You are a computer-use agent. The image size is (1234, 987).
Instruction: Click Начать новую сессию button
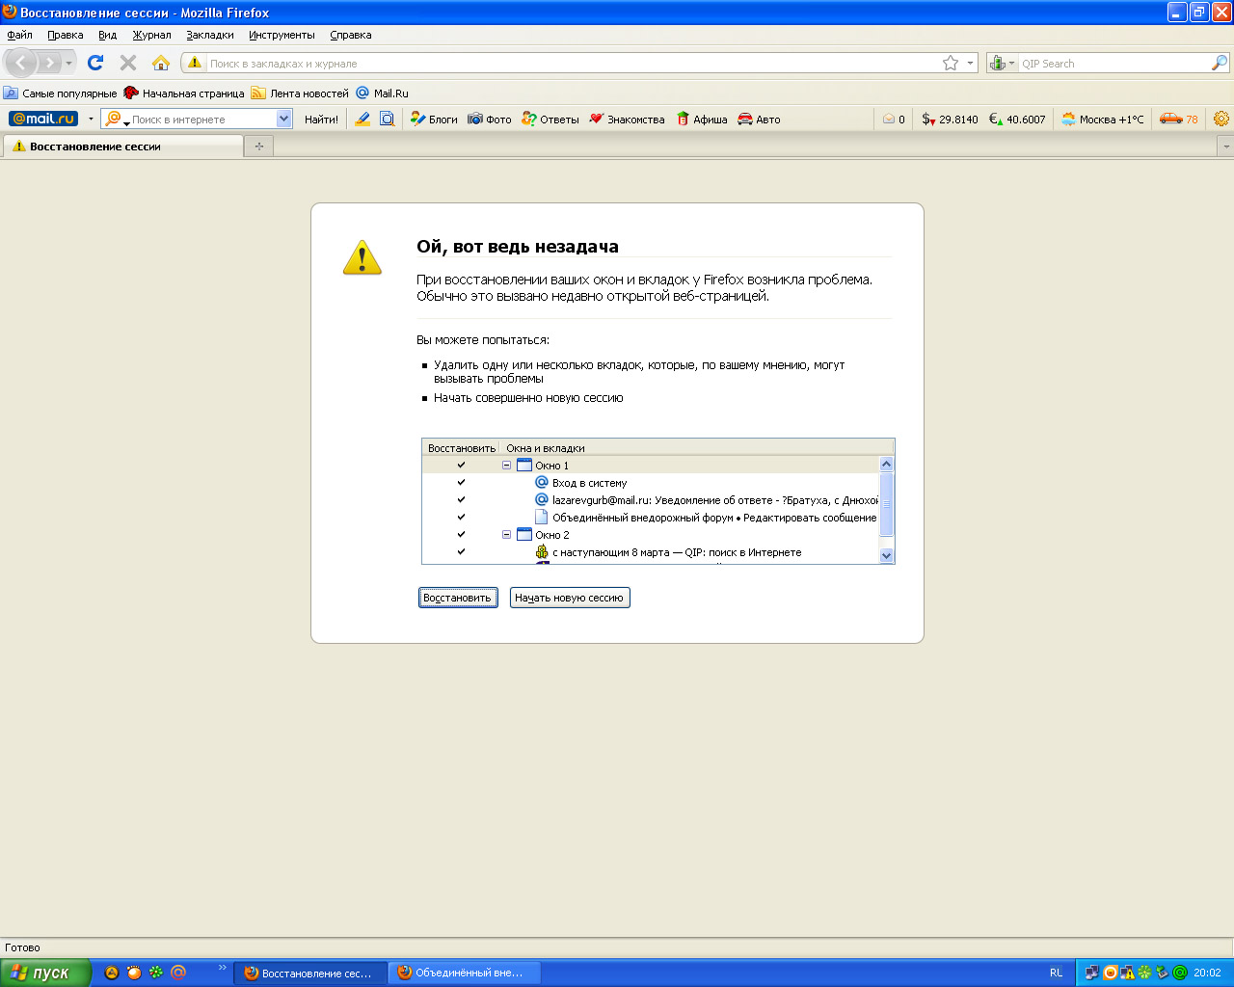pyautogui.click(x=569, y=598)
